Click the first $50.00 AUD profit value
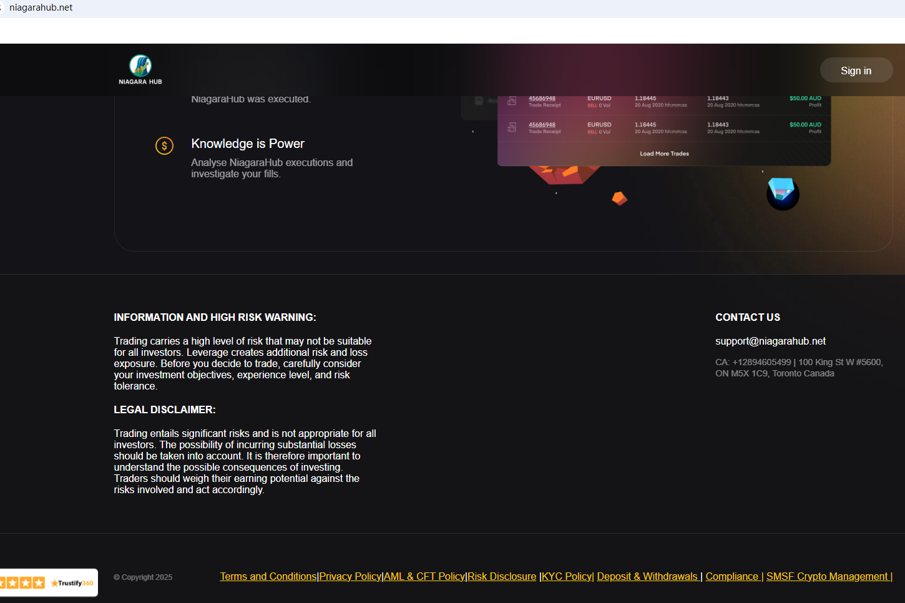This screenshot has width=905, height=603. pyautogui.click(x=805, y=99)
